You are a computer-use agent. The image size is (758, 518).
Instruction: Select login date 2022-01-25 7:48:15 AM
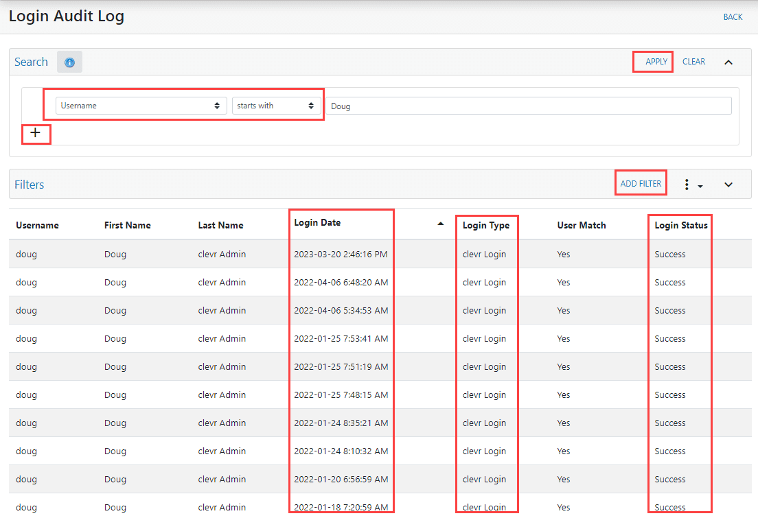click(x=341, y=395)
